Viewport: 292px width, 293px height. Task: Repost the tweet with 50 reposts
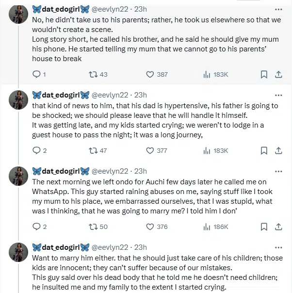coord(91,227)
